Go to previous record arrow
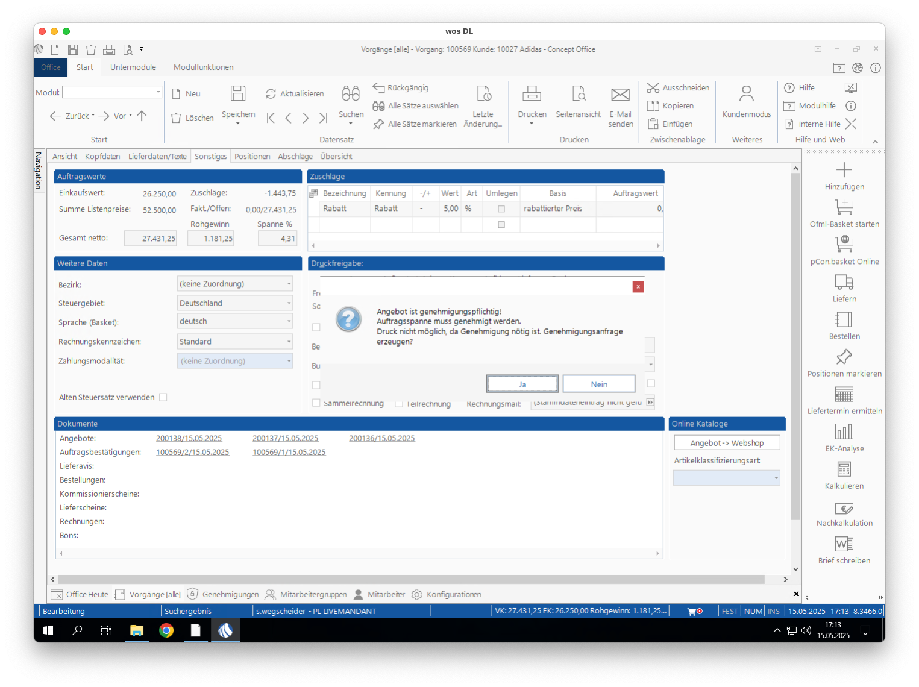This screenshot has width=919, height=687. click(x=288, y=118)
